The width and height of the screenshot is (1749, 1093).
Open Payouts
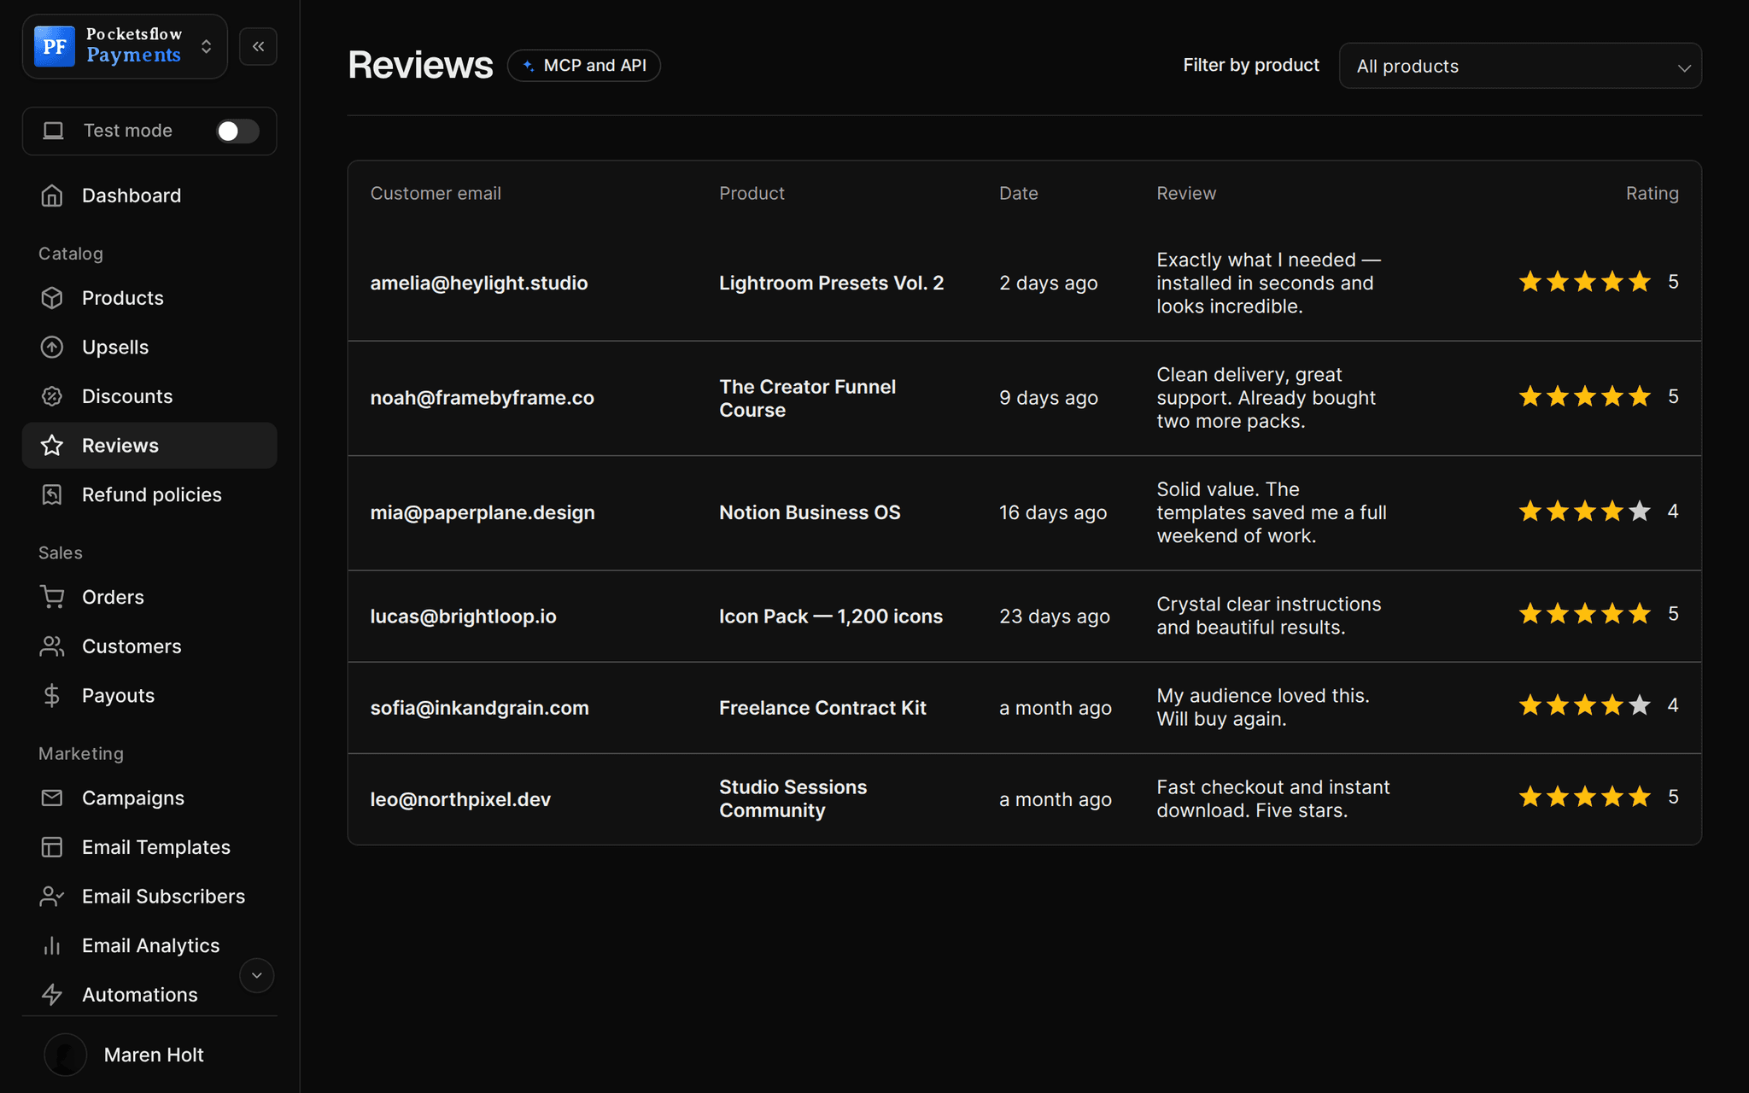click(x=149, y=696)
